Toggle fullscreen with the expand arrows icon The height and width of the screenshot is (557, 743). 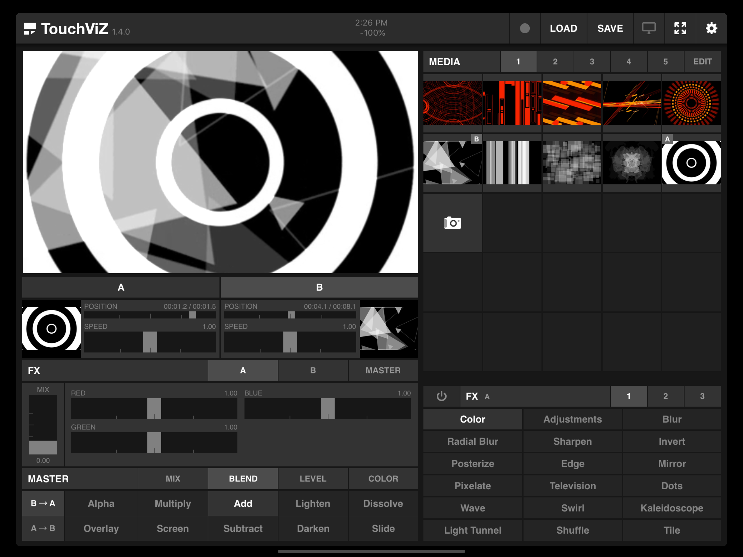tap(680, 29)
